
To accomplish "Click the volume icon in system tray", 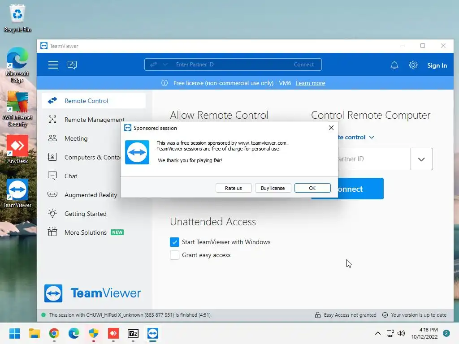I will [401, 333].
